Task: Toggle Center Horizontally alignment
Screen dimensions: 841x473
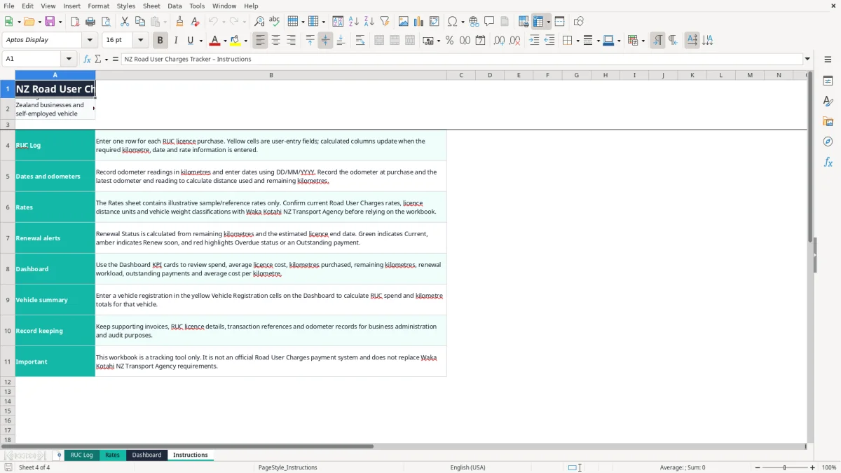Action: point(275,41)
